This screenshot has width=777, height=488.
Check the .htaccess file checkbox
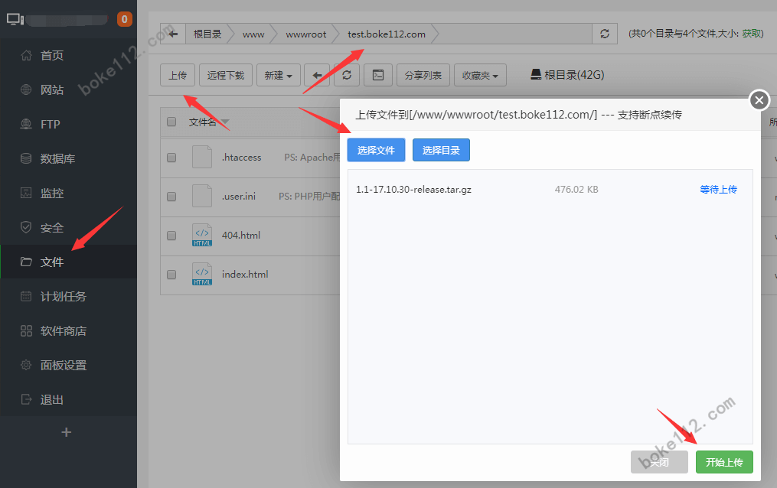coord(171,157)
